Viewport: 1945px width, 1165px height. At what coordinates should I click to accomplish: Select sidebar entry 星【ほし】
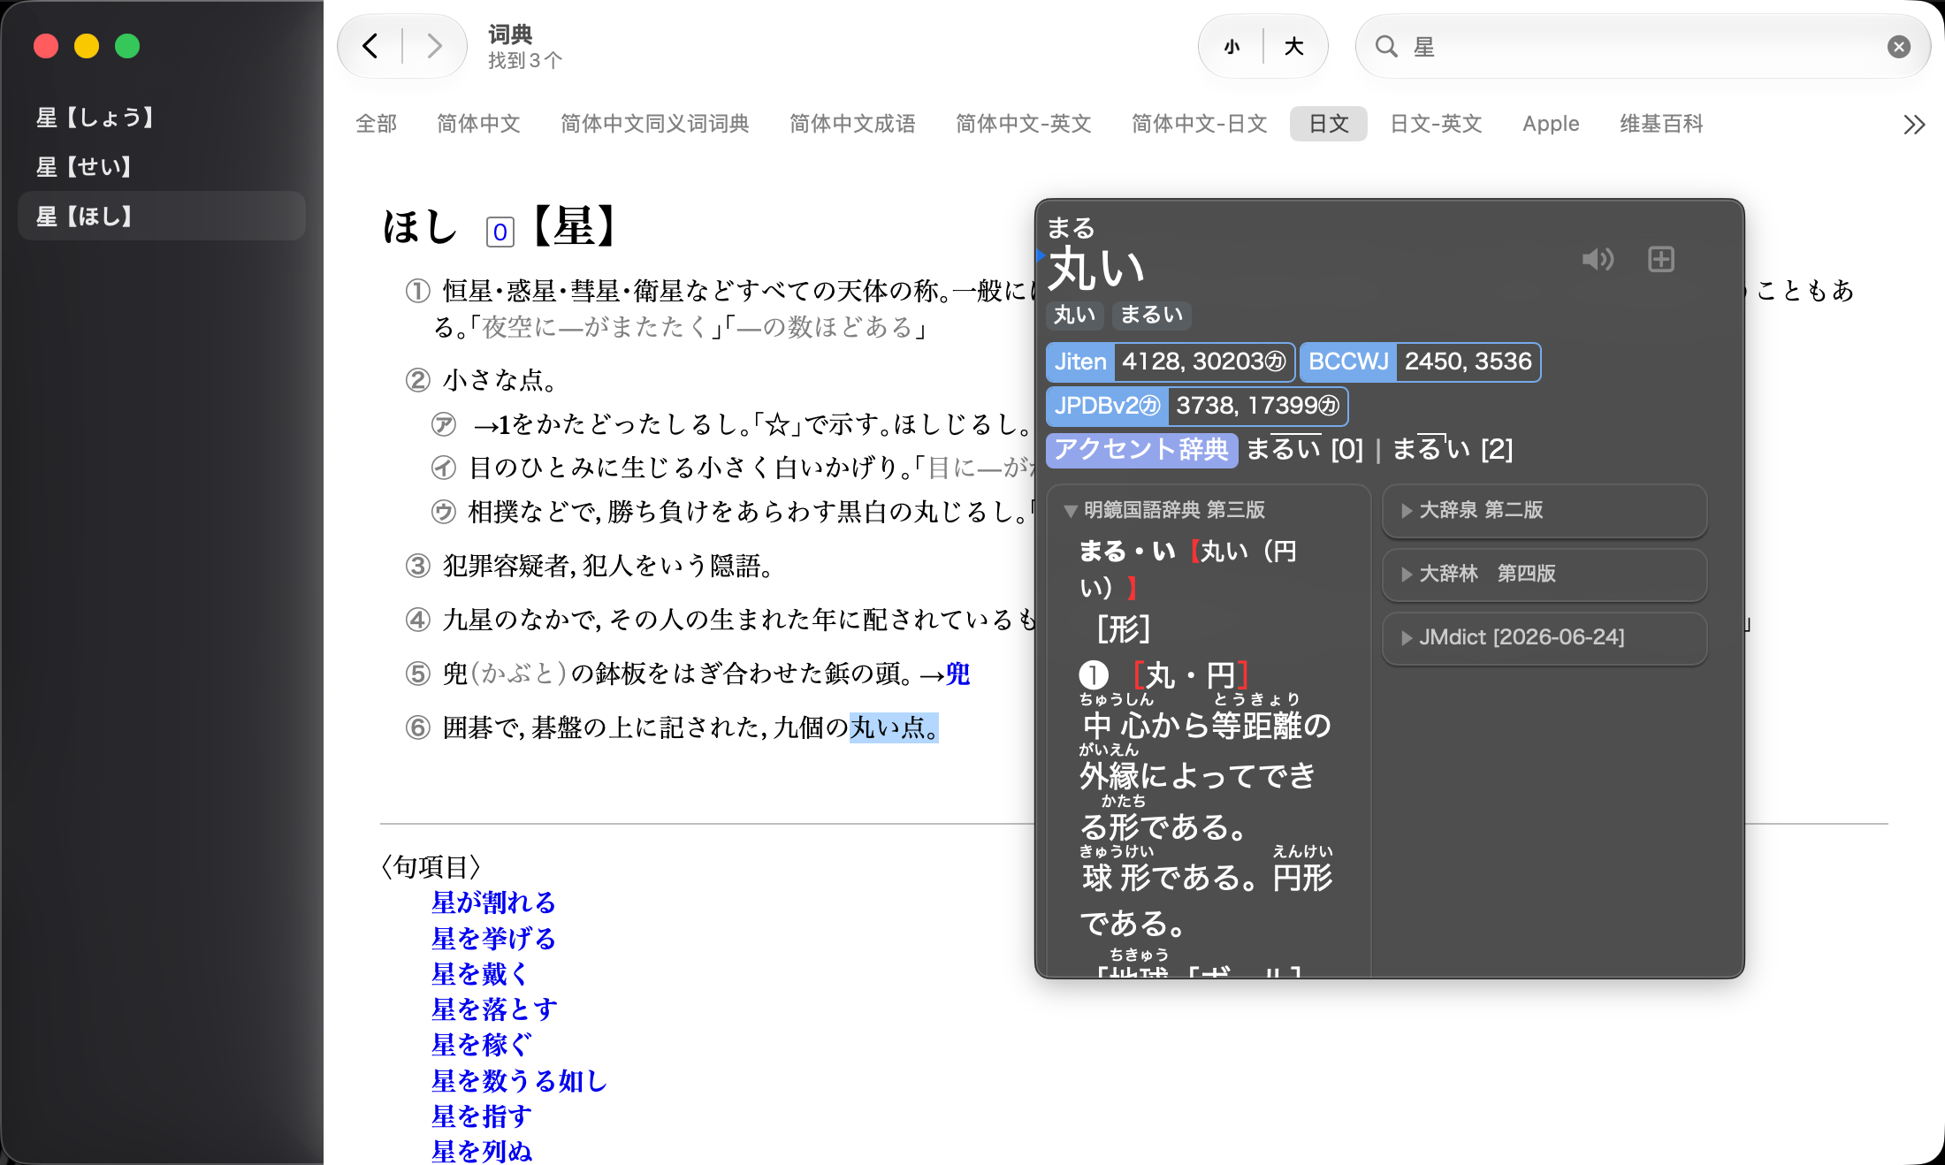[x=162, y=217]
